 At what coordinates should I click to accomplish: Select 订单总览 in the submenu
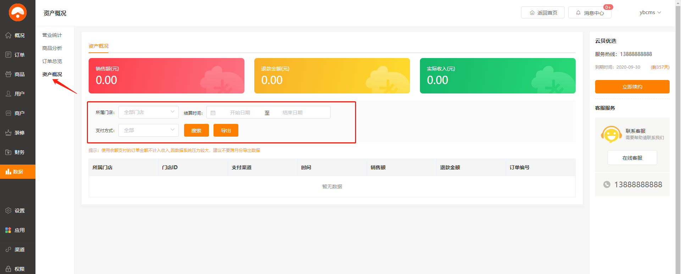52,61
